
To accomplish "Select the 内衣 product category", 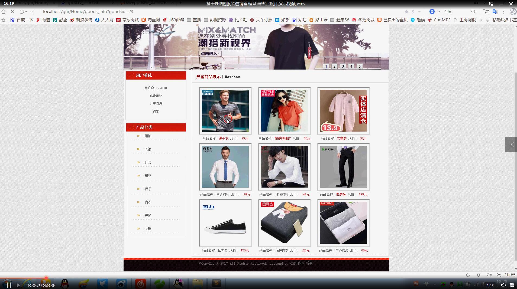I will (x=148, y=202).
